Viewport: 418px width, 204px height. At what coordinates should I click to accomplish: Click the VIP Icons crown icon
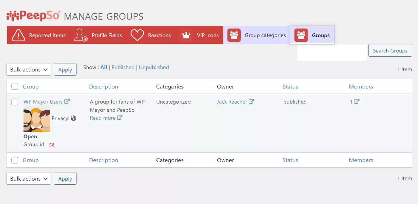click(186, 35)
